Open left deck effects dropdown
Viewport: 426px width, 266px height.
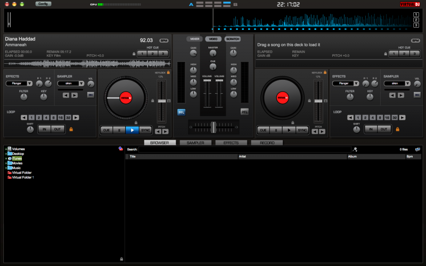(x=30, y=84)
